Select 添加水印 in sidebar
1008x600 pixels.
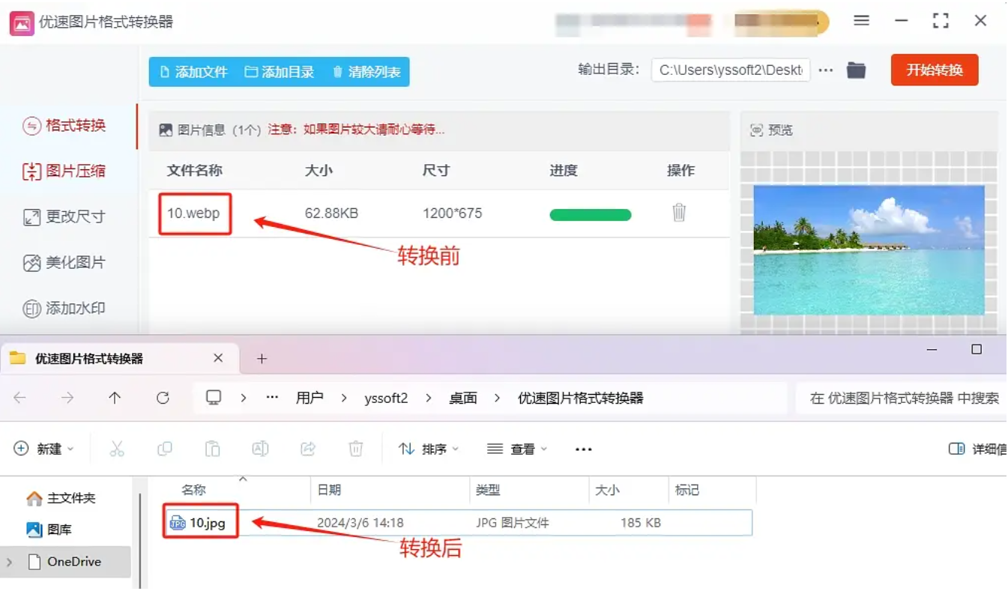[x=64, y=308]
